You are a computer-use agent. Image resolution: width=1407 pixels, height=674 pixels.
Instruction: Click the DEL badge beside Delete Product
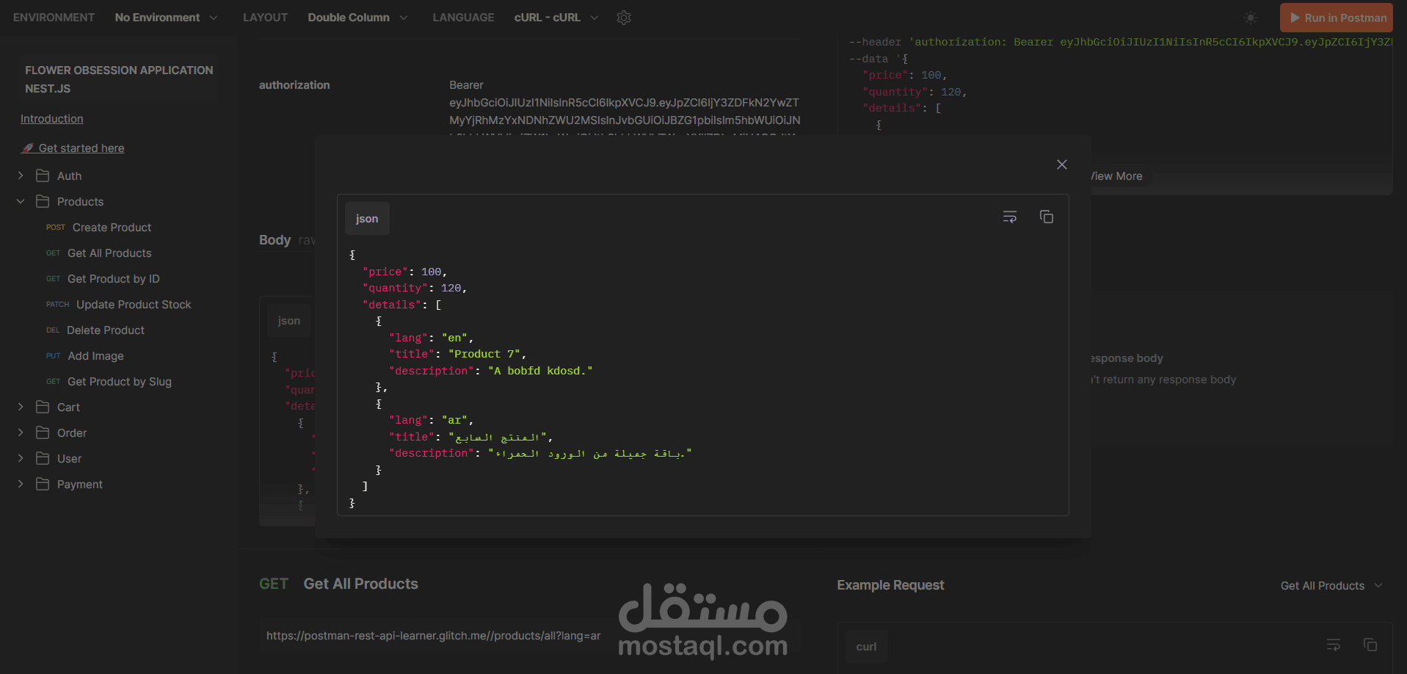[53, 330]
